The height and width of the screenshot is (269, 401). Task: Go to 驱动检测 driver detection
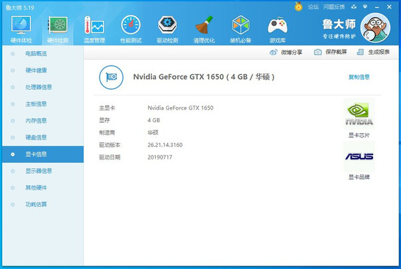click(x=167, y=28)
